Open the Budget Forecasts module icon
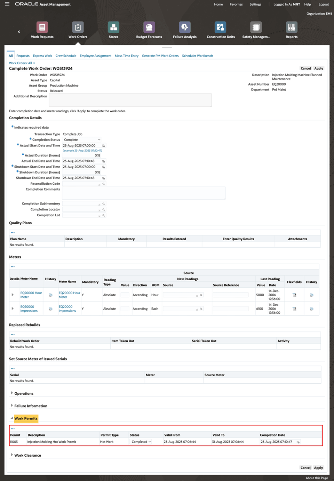The height and width of the screenshot is (481, 334). coord(149,27)
